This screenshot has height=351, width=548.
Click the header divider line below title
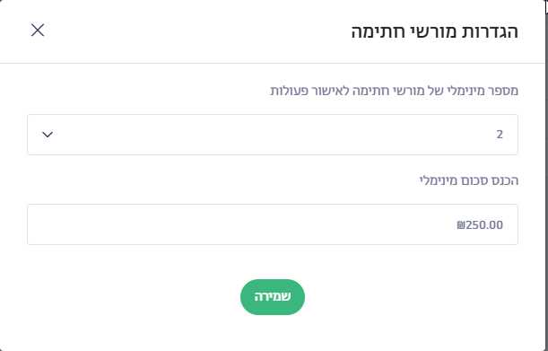(273, 64)
